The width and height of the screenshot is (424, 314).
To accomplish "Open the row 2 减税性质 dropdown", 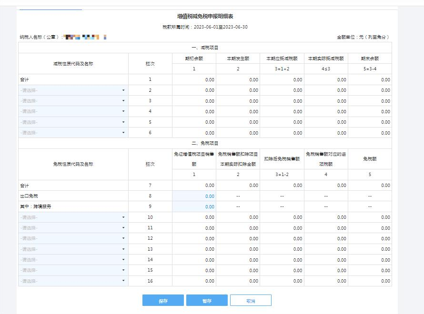I will pyautogui.click(x=73, y=90).
